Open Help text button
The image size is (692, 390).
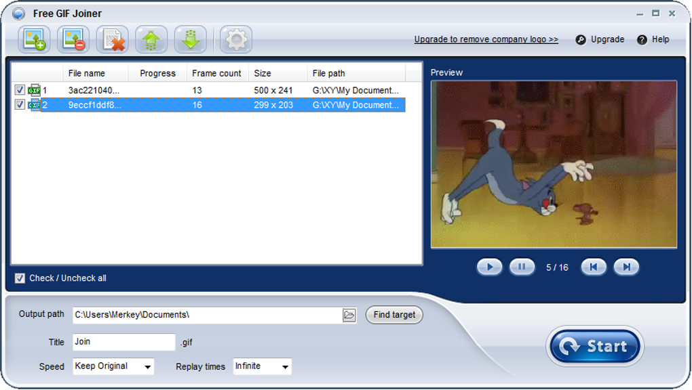(x=660, y=39)
